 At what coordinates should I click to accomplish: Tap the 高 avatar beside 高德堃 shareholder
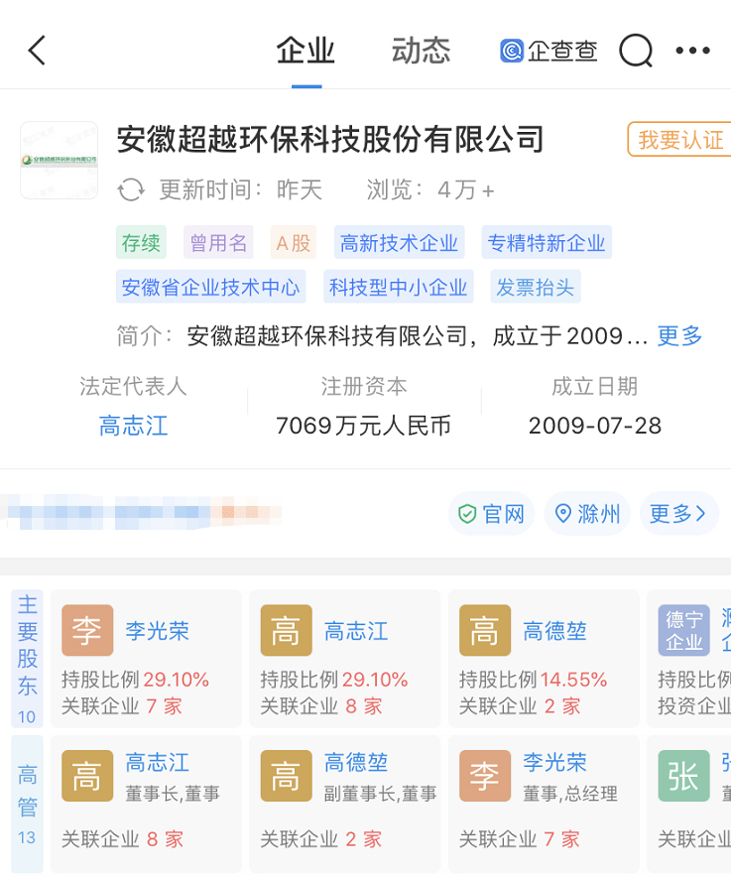[485, 630]
